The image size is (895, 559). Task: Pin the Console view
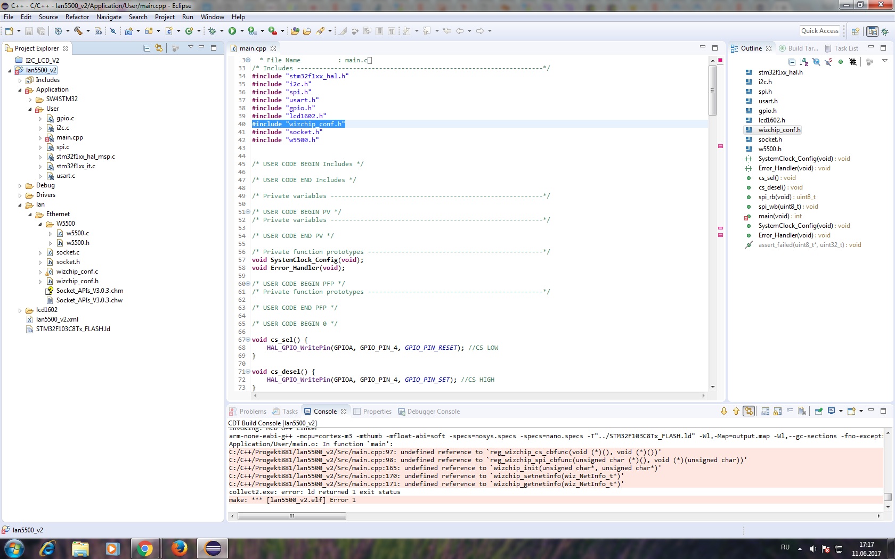819,411
